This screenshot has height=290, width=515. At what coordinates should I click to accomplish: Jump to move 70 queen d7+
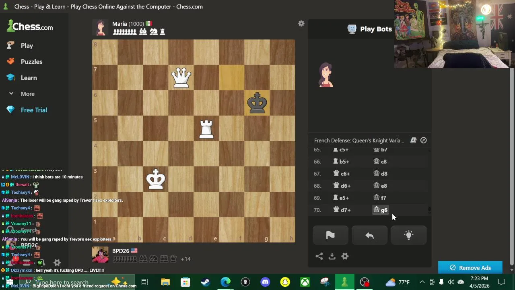pos(342,210)
